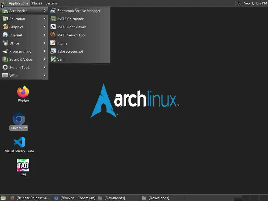The width and height of the screenshot is (268, 201).
Task: Click Accessories category icon
Action: coord(5,10)
